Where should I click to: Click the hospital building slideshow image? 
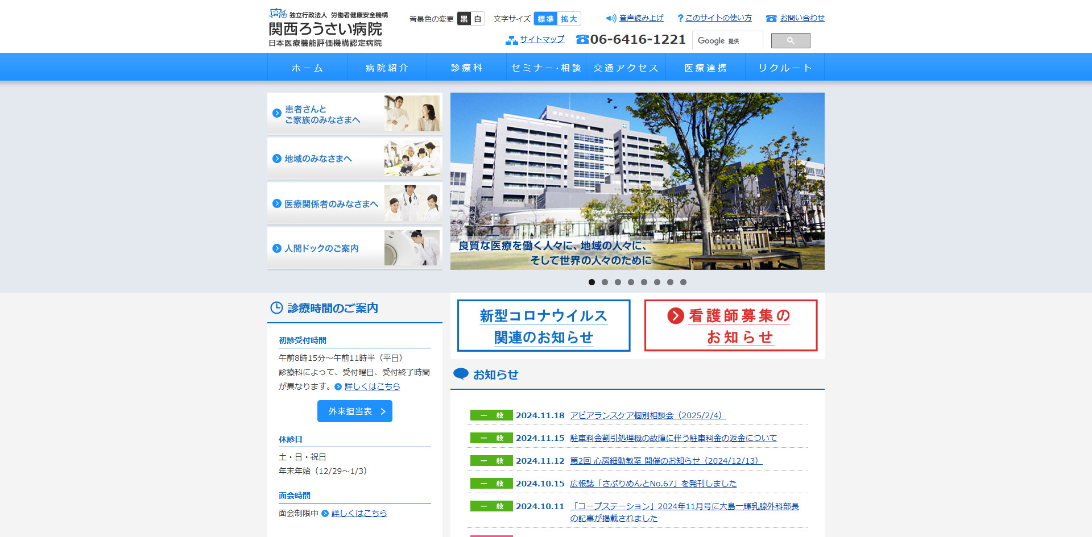pyautogui.click(x=638, y=181)
